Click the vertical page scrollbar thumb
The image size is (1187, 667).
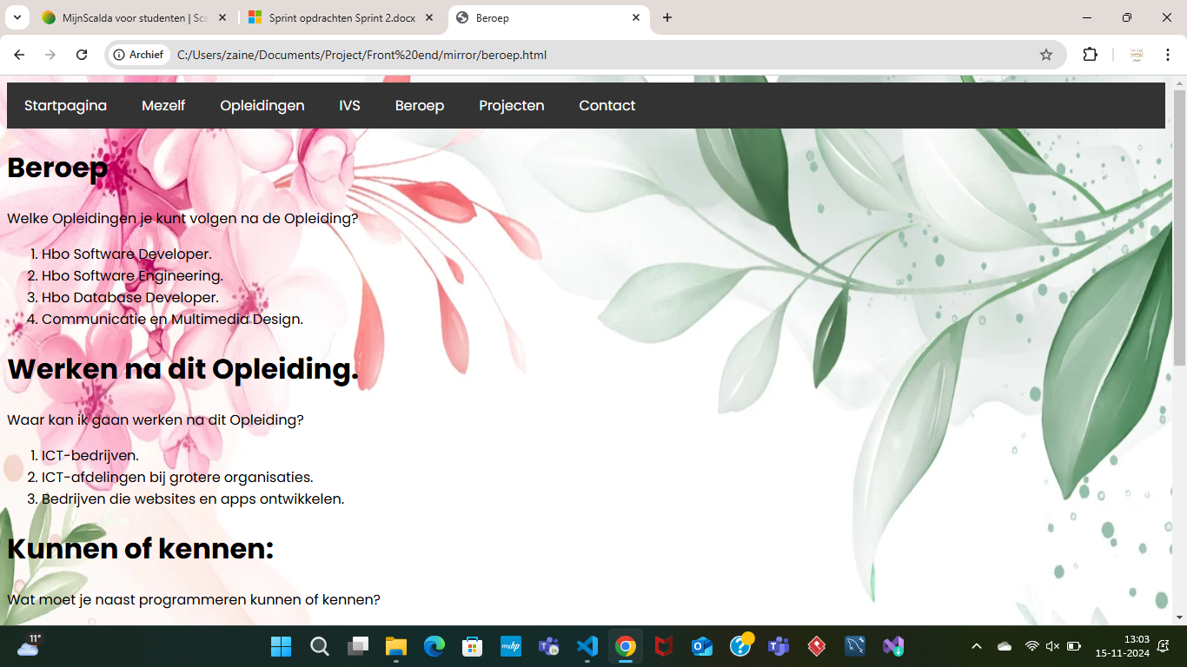(1179, 228)
